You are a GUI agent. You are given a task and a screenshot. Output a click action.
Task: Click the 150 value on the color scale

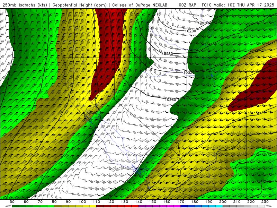point(153,202)
